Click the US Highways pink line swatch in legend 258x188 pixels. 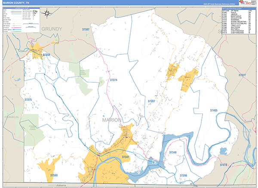point(16,28)
